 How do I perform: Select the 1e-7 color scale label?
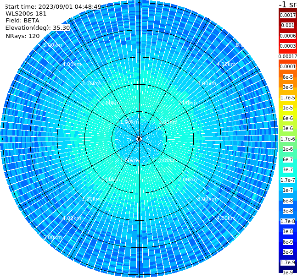coord(288,190)
